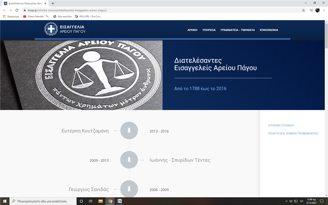This screenshot has height=205, width=328.
Task: Close the current browser tab
Action: [x=45, y=3]
